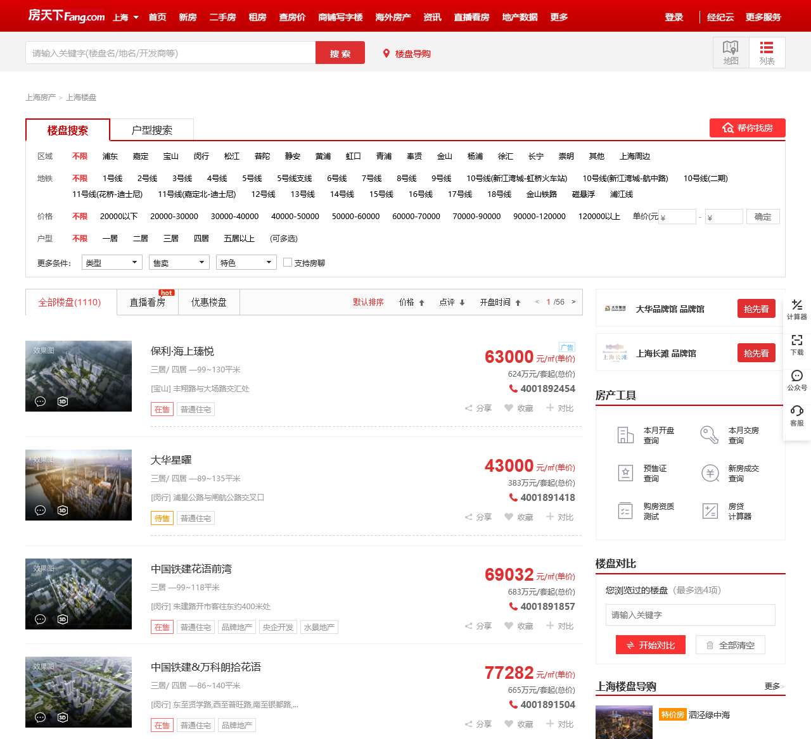Go to next results page arrow
Viewport: 811px width, 739px height.
tap(573, 302)
